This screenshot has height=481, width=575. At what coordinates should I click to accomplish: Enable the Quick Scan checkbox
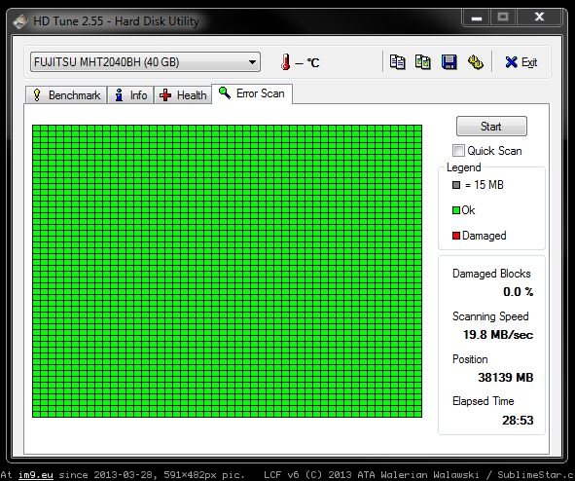[458, 150]
